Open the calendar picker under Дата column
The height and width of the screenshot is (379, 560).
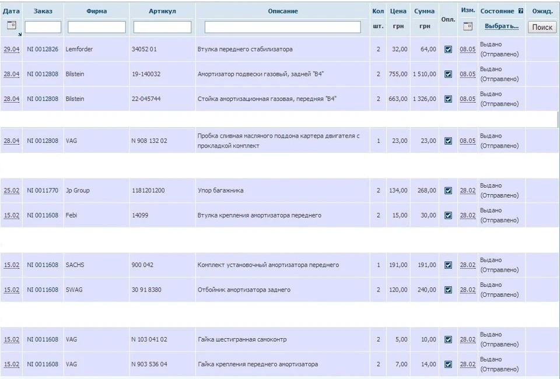tap(12, 25)
